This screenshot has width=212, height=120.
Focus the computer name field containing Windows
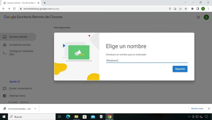[x=147, y=60]
